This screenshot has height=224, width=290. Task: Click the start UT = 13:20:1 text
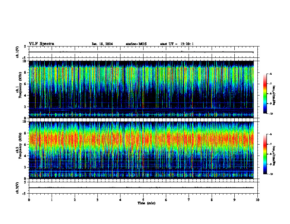tap(177, 44)
